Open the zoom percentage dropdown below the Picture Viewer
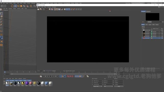164x92 pixels. [x=40, y=71]
